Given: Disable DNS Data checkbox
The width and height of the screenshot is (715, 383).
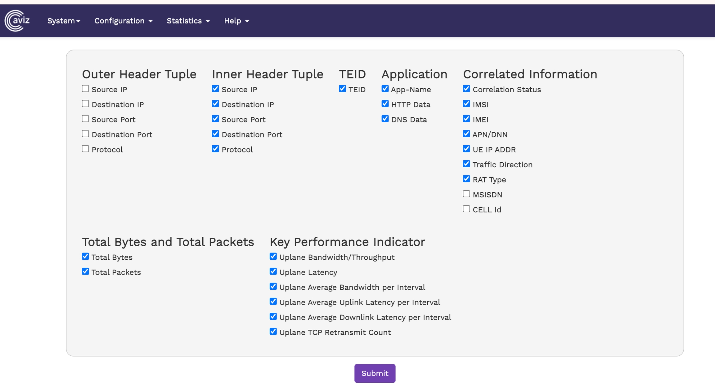Looking at the screenshot, I should tap(385, 119).
